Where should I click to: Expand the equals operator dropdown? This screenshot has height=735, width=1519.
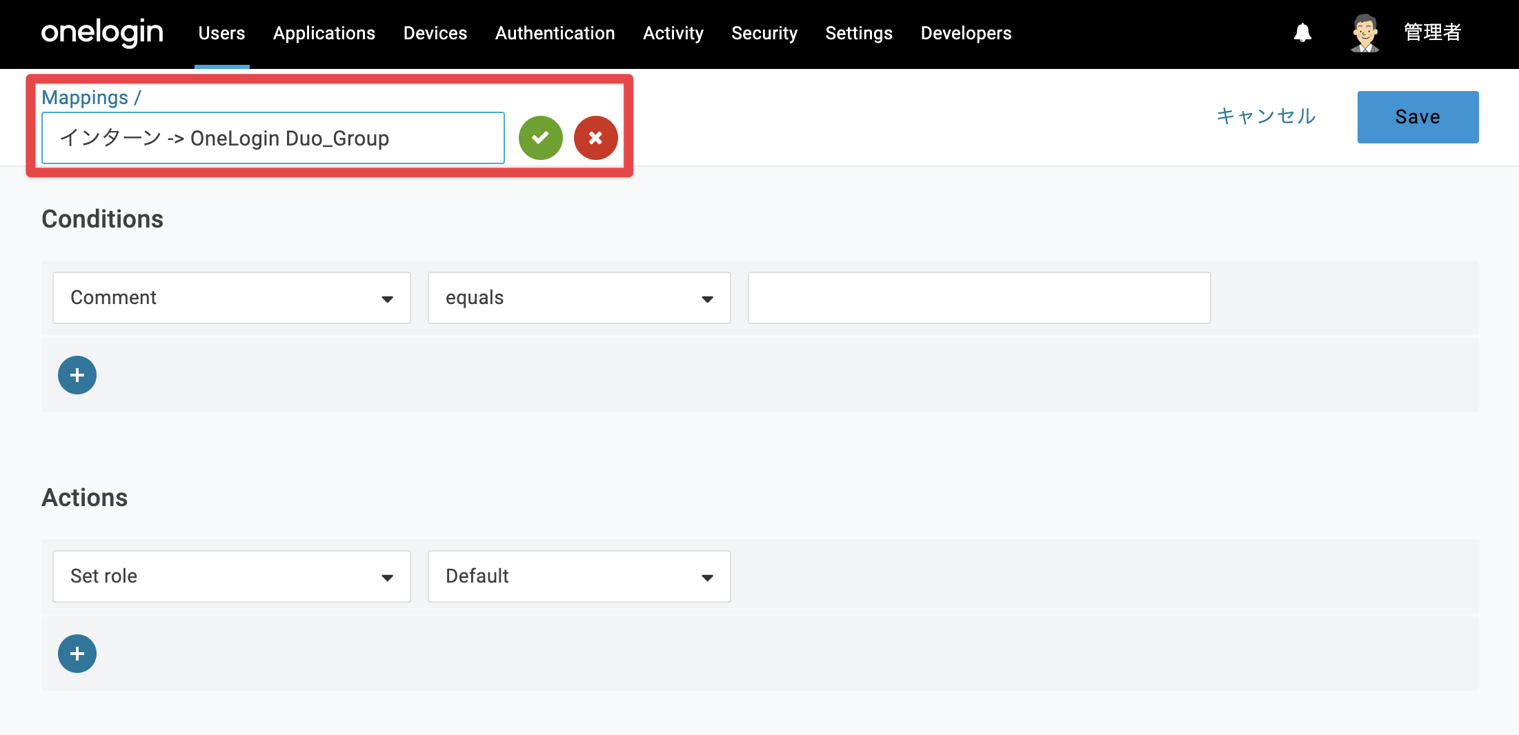tap(579, 298)
